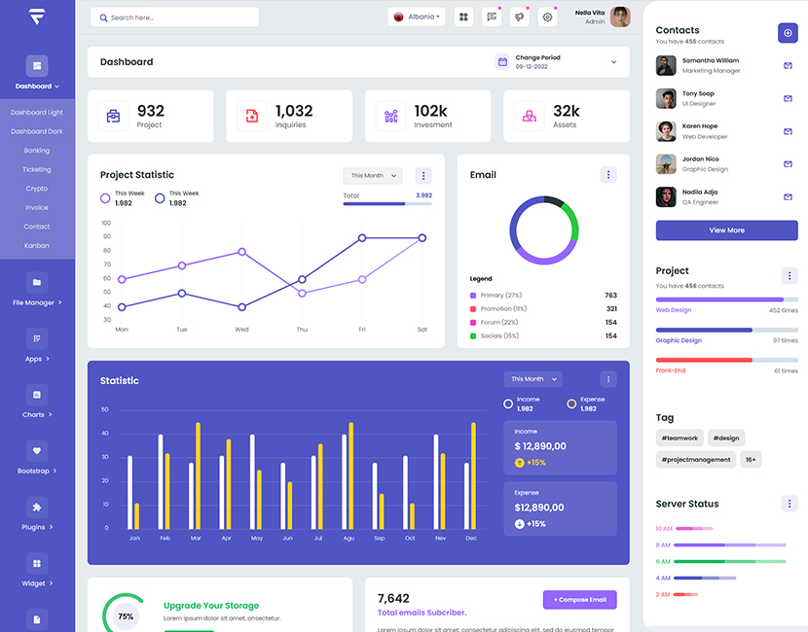This screenshot has width=808, height=632.
Task: Click the File Manager folder icon
Action: [37, 282]
